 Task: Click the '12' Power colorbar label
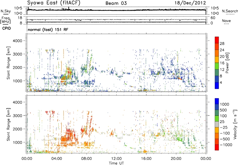(222, 70)
